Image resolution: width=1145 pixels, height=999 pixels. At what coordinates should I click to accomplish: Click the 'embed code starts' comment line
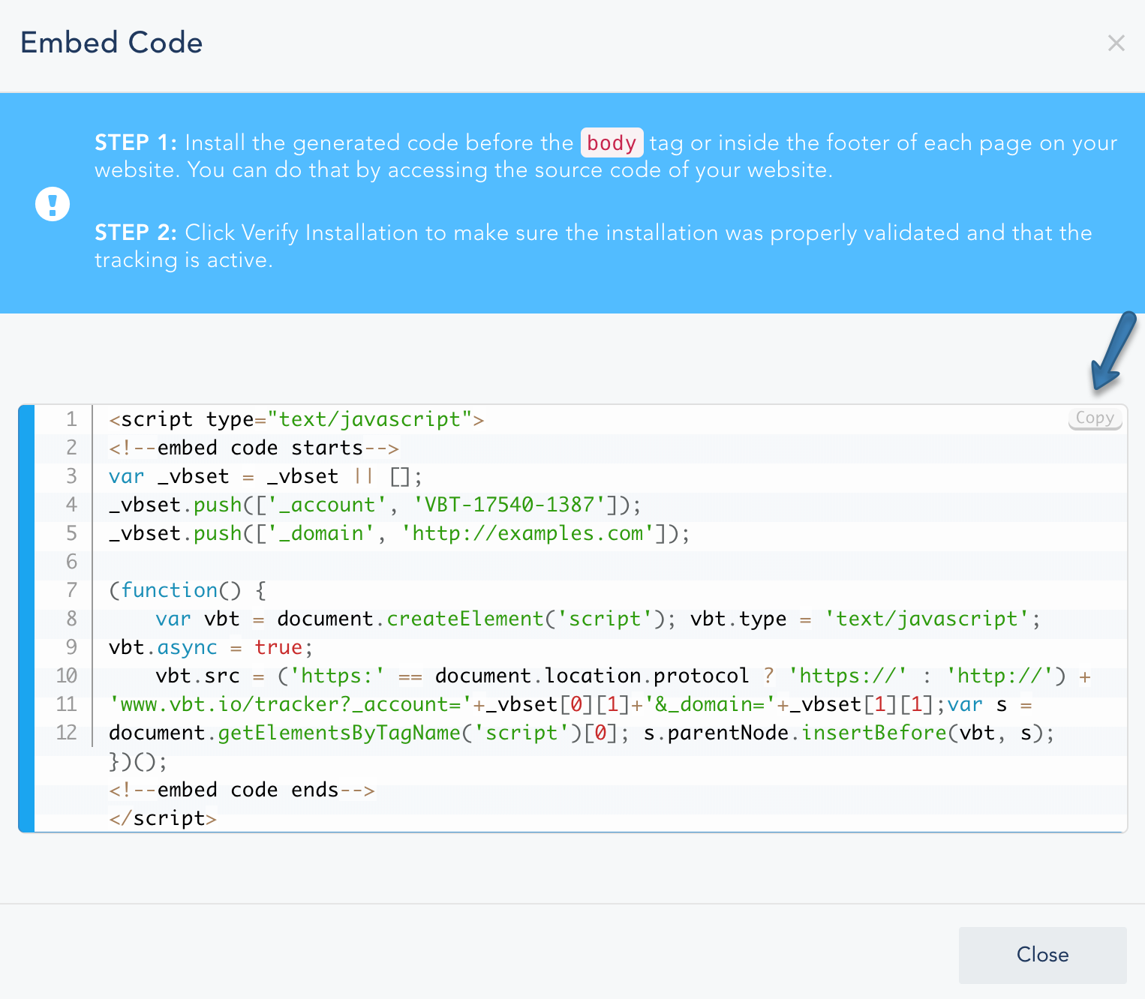[x=254, y=448]
